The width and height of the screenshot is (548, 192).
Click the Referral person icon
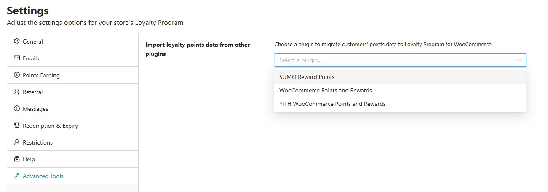pos(17,92)
